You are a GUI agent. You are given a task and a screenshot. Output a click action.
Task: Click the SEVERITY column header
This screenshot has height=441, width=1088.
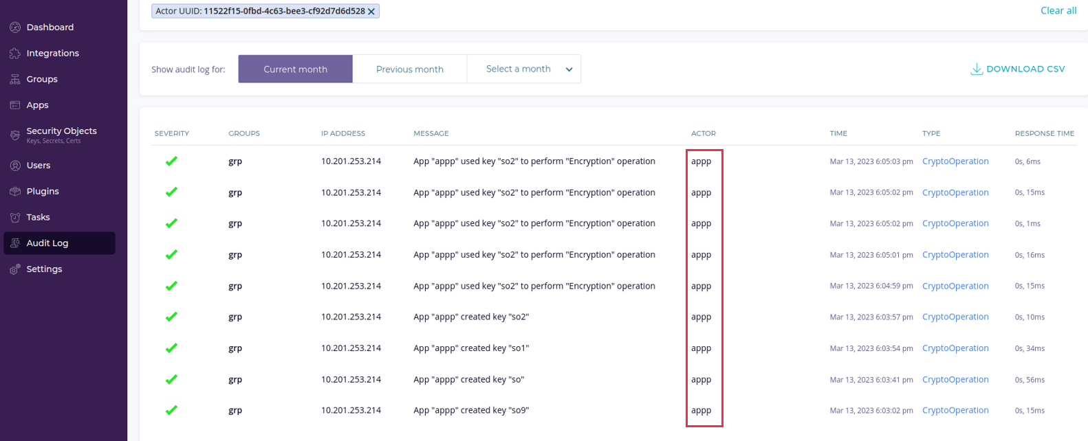click(172, 133)
